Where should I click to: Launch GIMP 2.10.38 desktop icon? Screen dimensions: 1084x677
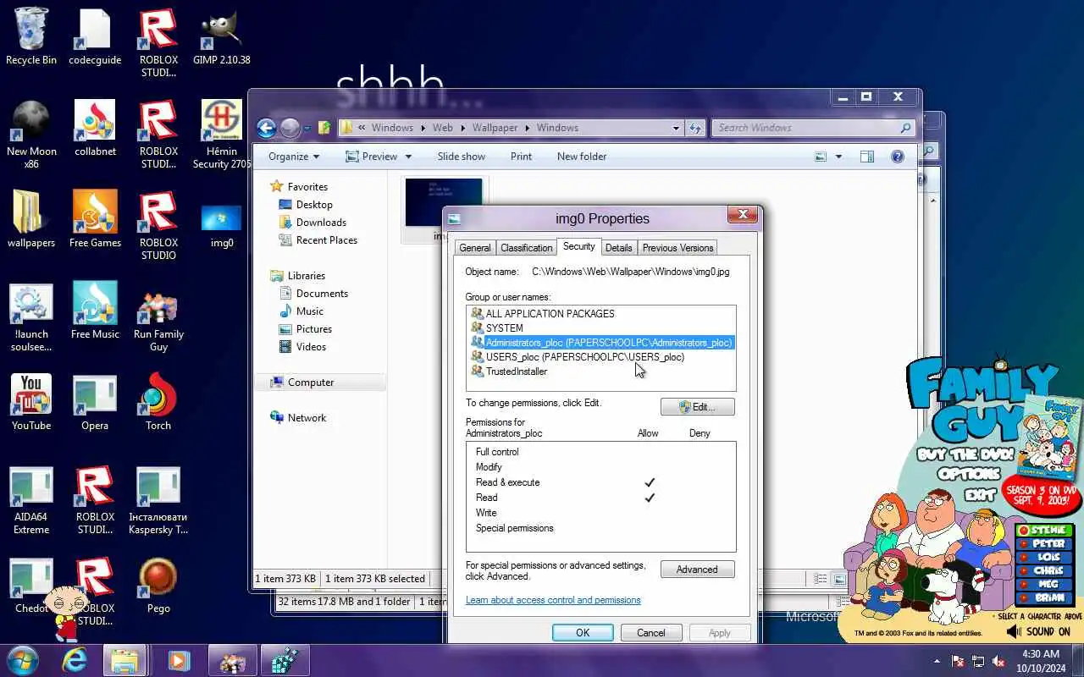coord(222,37)
